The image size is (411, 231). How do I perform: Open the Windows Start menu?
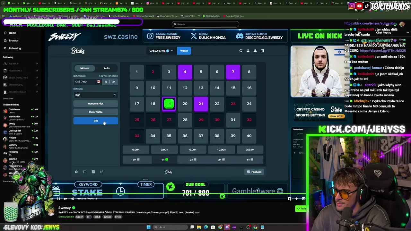tap(148, 227)
